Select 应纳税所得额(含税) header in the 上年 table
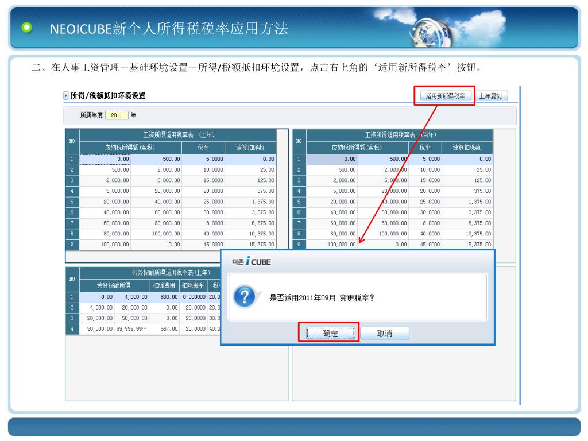Screen dimensions: 588x441 [130, 148]
